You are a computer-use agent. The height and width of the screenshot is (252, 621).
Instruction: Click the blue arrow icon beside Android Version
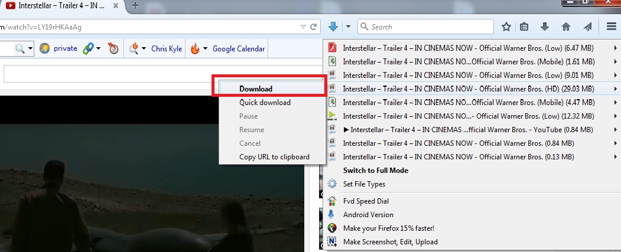coord(332,215)
